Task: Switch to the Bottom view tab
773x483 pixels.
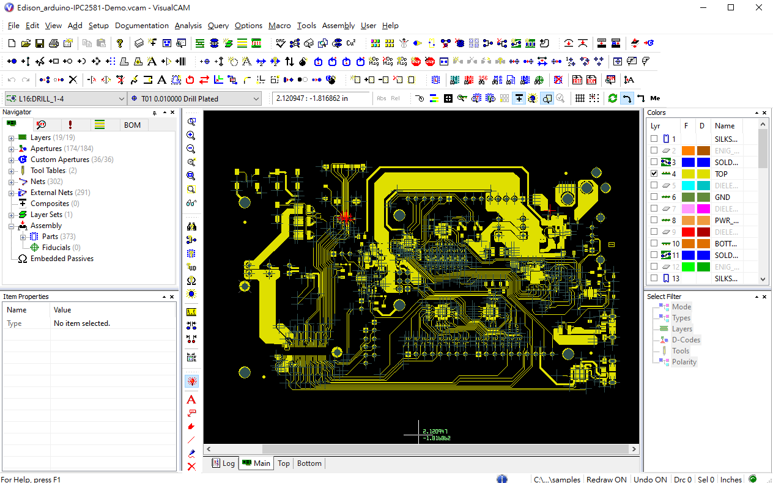Action: [309, 463]
